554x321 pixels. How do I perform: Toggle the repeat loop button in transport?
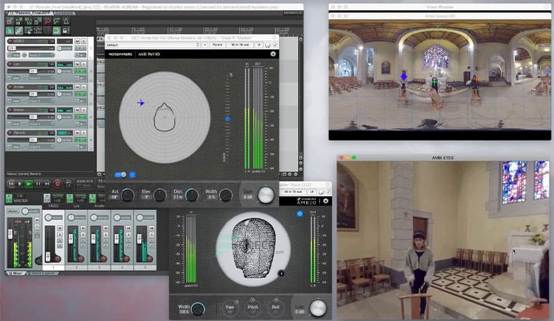tap(68, 183)
